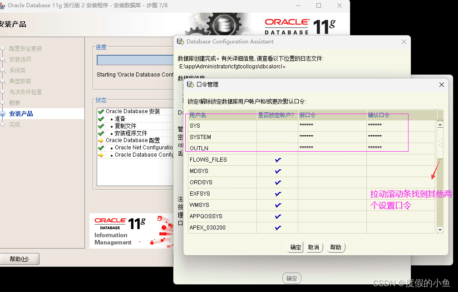458x292 pixels.
Task: Click the installer 帮助(H) button
Action: tap(19, 259)
